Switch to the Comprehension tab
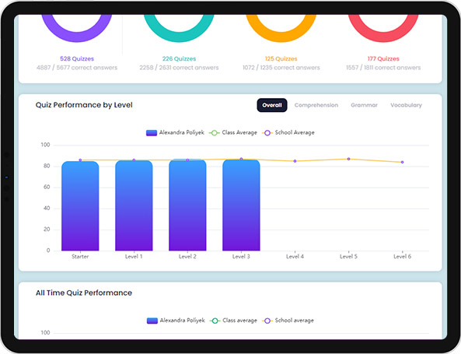Image resolution: width=461 pixels, height=354 pixels. 316,105
